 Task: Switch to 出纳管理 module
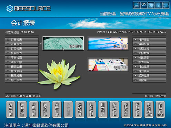pyautogui.click(x=80, y=109)
